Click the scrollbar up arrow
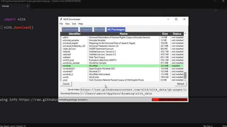Image resolution: width=227 pixels, height=127 pixels. coord(185,34)
